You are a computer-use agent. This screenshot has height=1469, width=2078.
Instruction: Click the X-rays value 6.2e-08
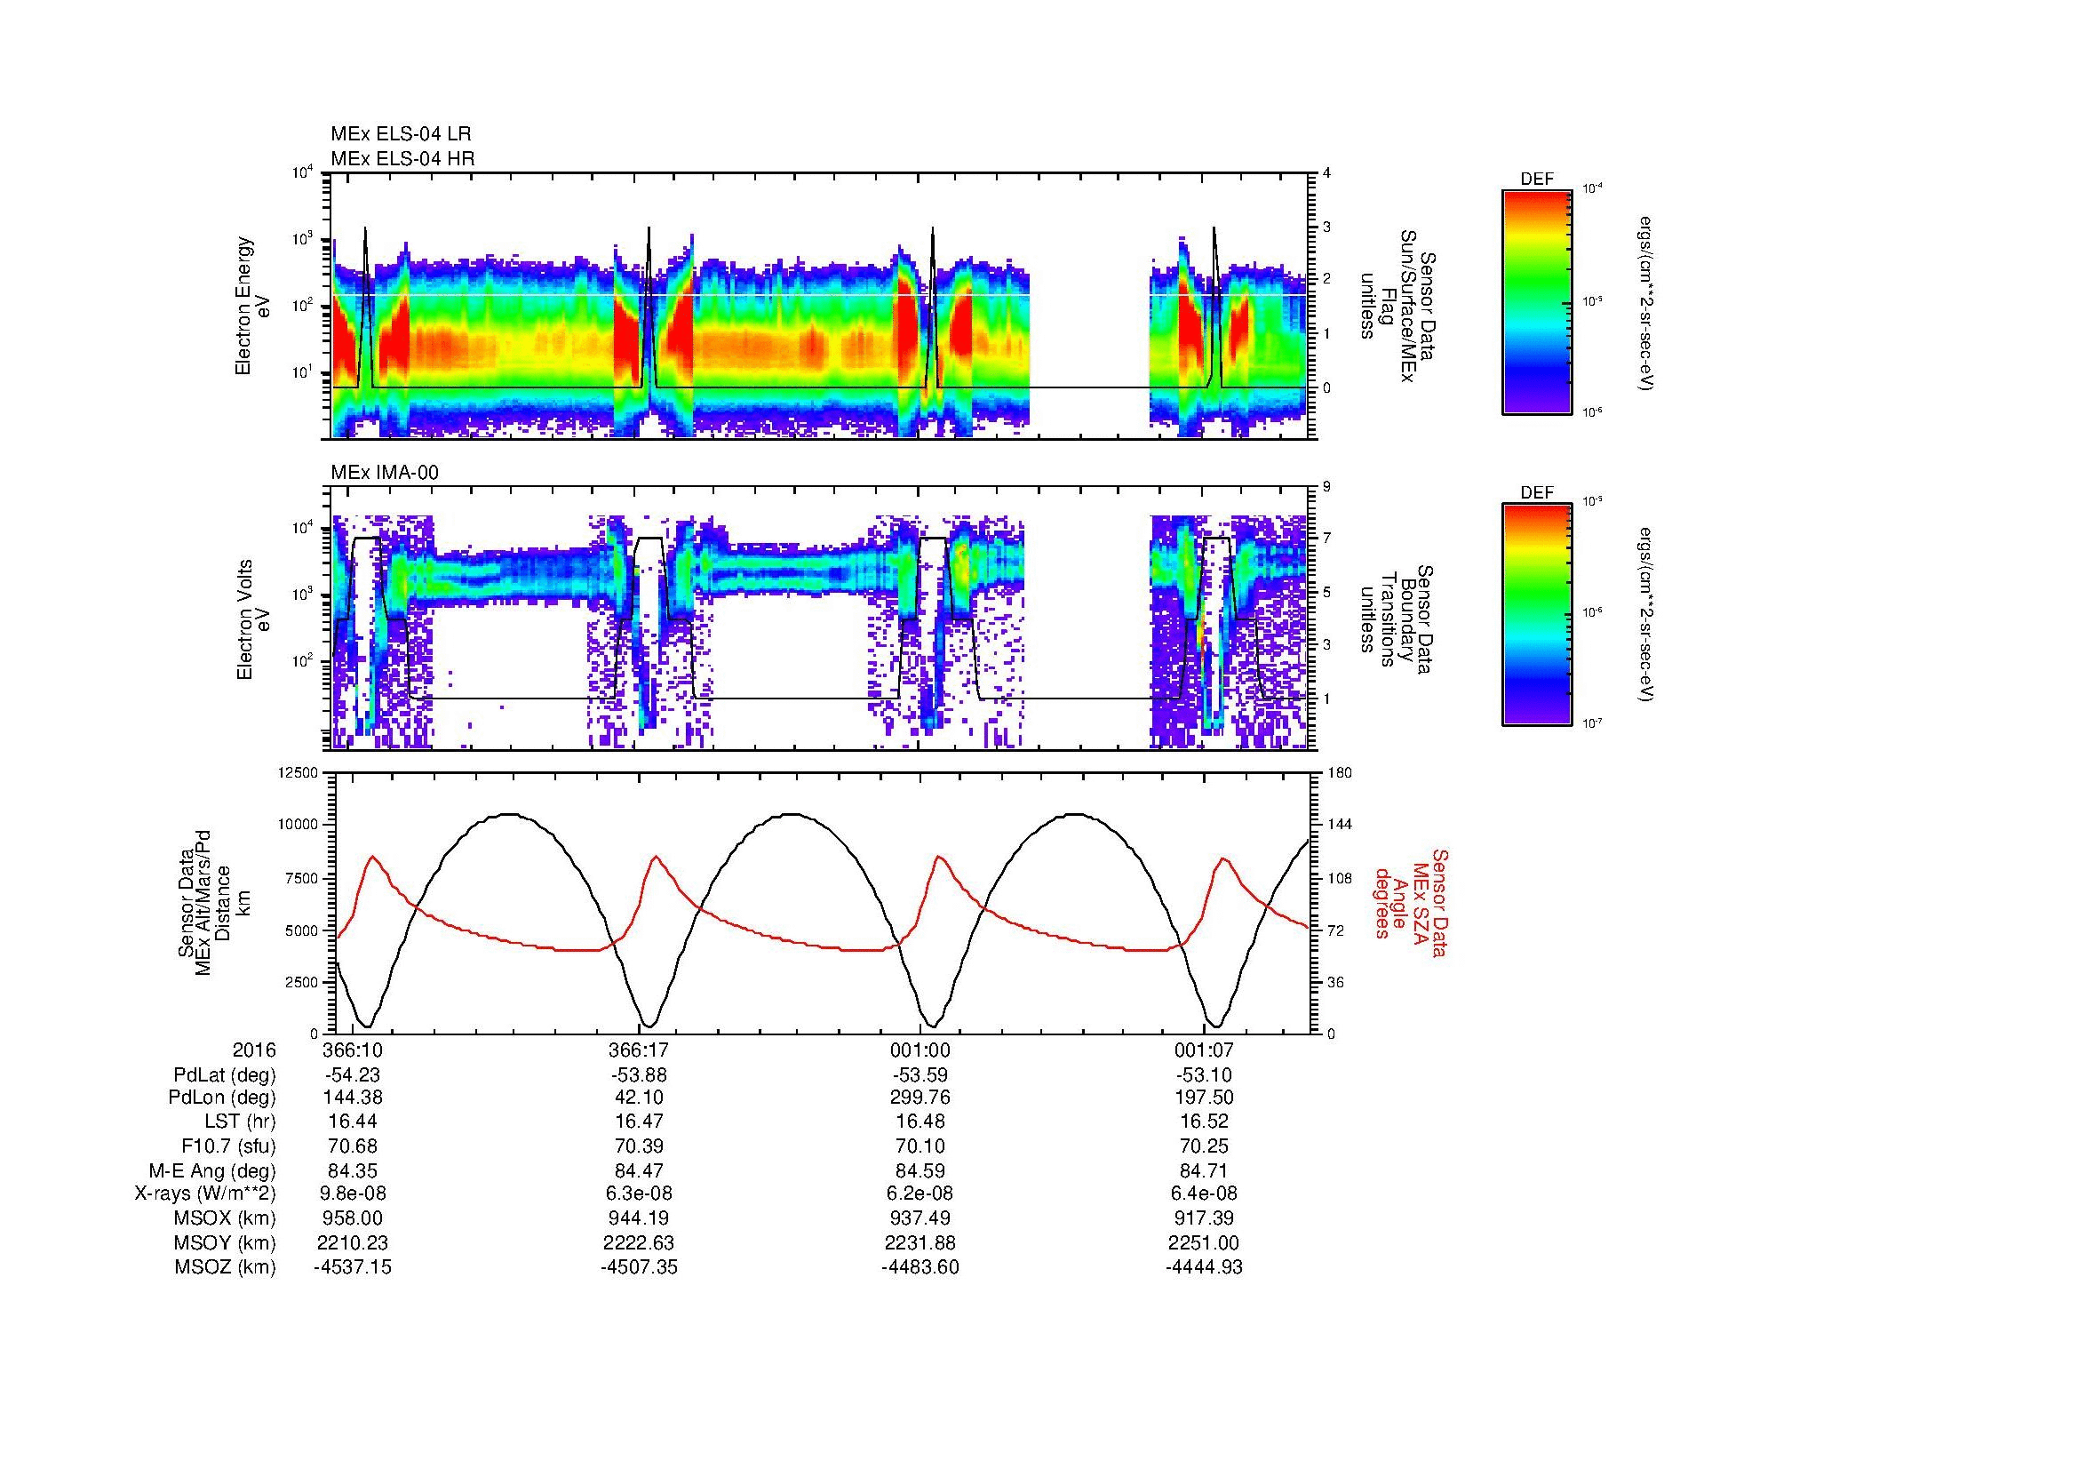pyautogui.click(x=920, y=1194)
